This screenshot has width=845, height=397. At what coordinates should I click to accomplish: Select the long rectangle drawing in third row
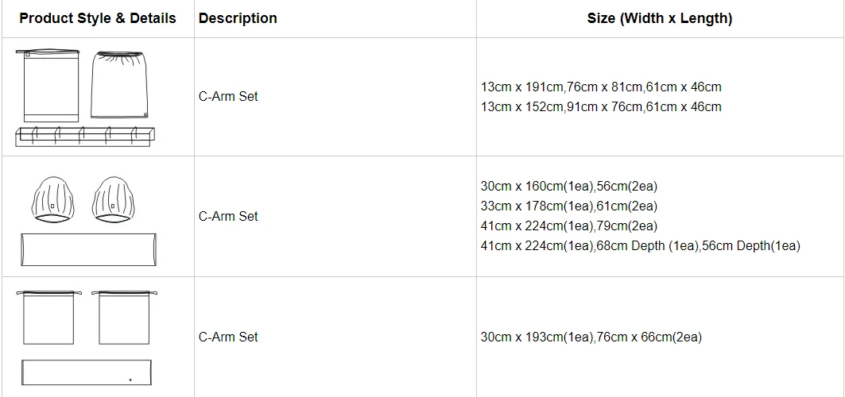click(x=87, y=372)
